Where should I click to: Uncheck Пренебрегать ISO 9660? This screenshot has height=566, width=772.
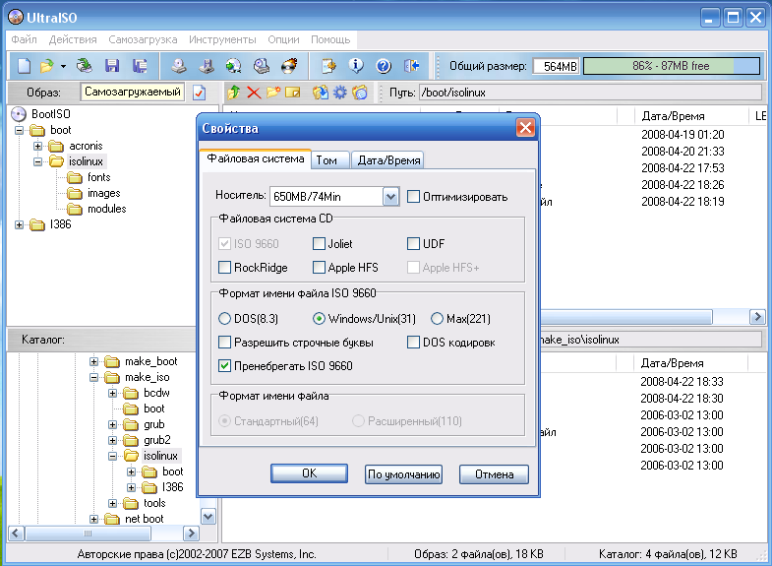click(224, 365)
